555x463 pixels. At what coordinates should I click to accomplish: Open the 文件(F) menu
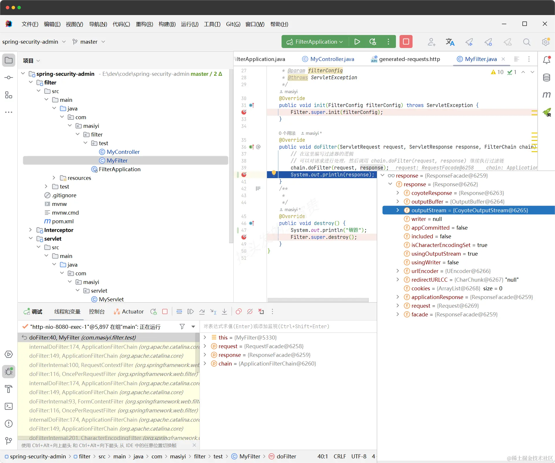pyautogui.click(x=30, y=24)
